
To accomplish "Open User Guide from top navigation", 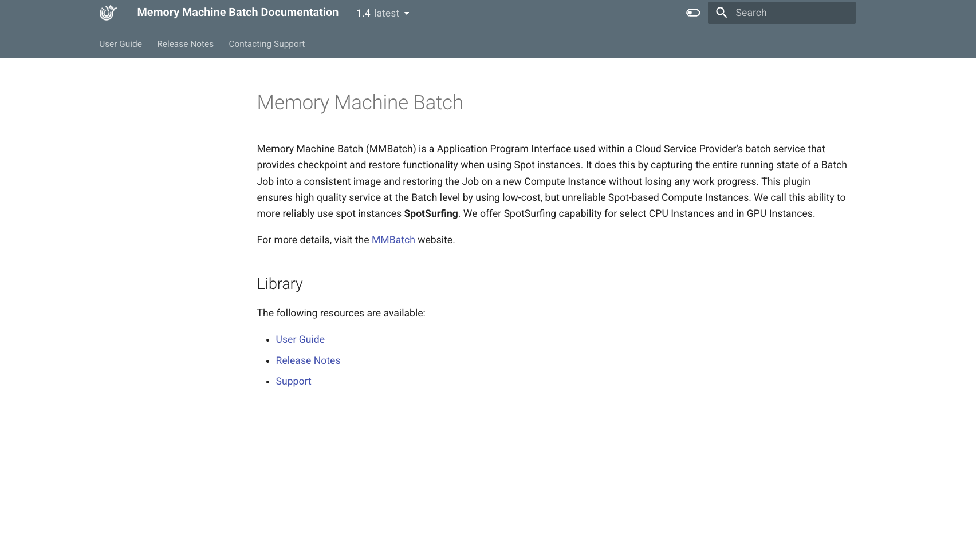I will tap(120, 43).
